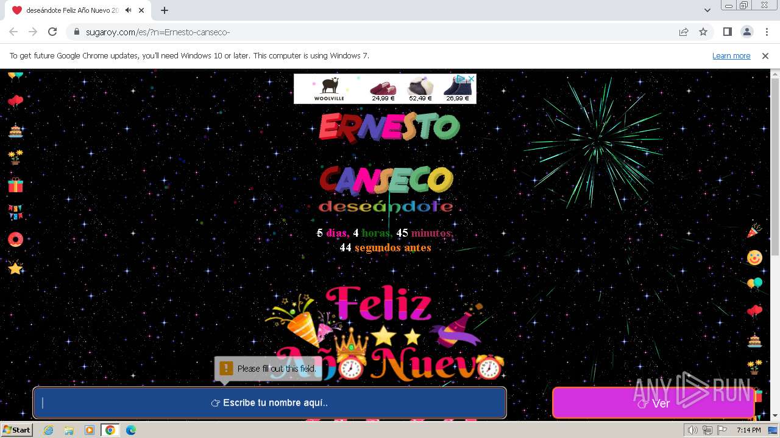Click the CANSECO colorful name text
This screenshot has height=438, width=780.
coord(386,179)
